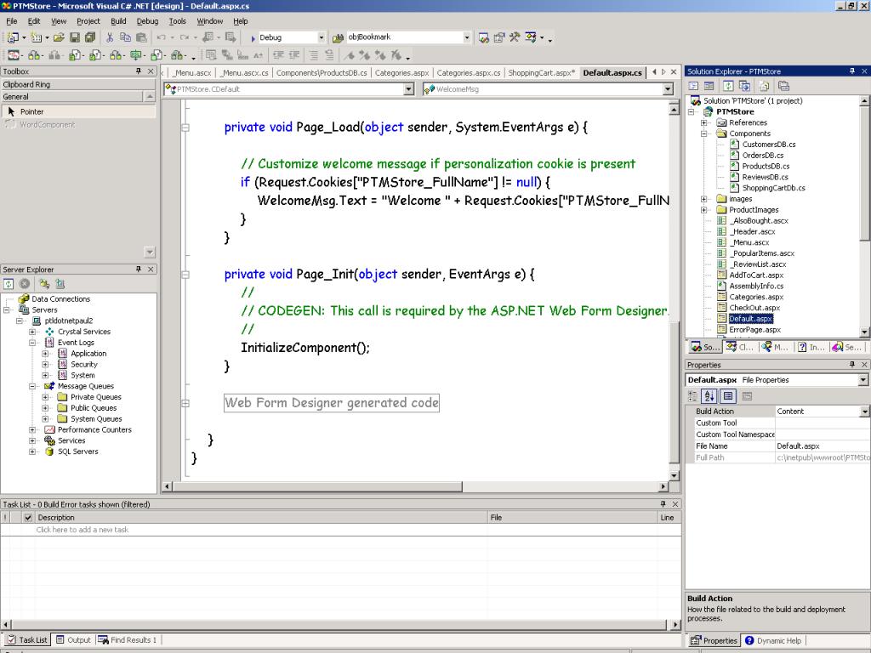
Task: Click Connect to Server icon in Server Explorer
Action: point(60,284)
